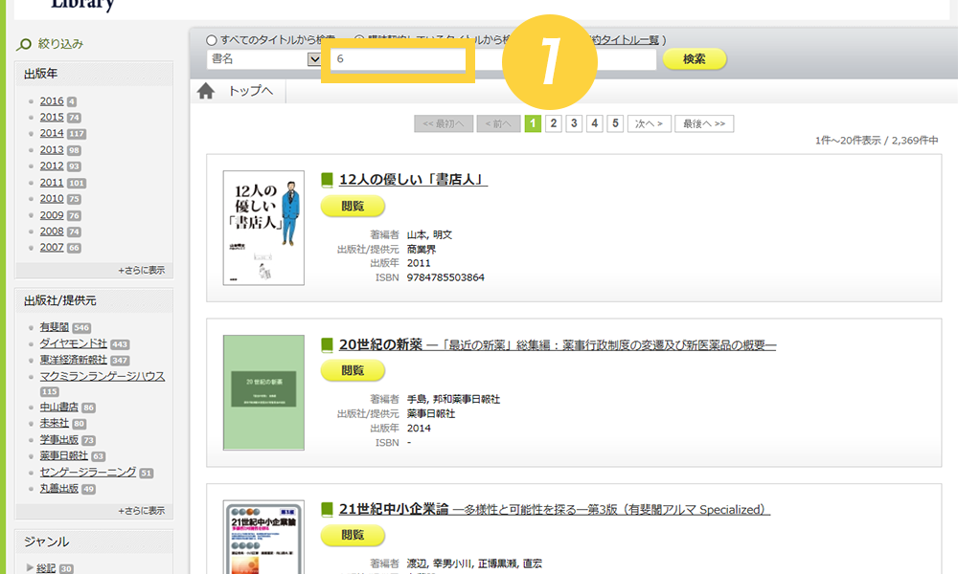958x574 pixels.
Task: Jump to results page 5
Action: [x=615, y=123]
